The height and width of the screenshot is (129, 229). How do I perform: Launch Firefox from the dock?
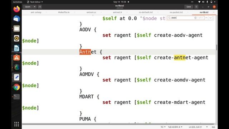(16, 9)
